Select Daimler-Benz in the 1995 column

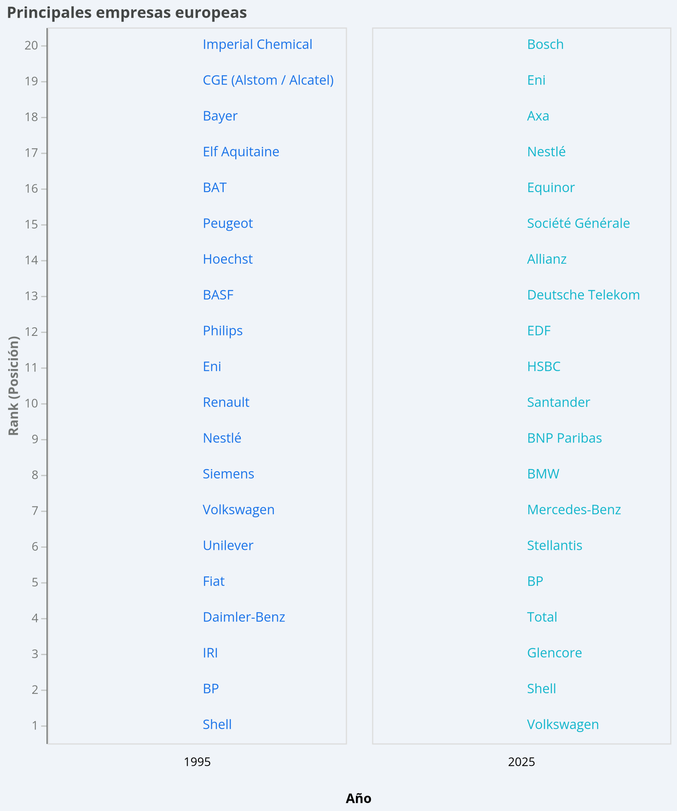pyautogui.click(x=244, y=617)
